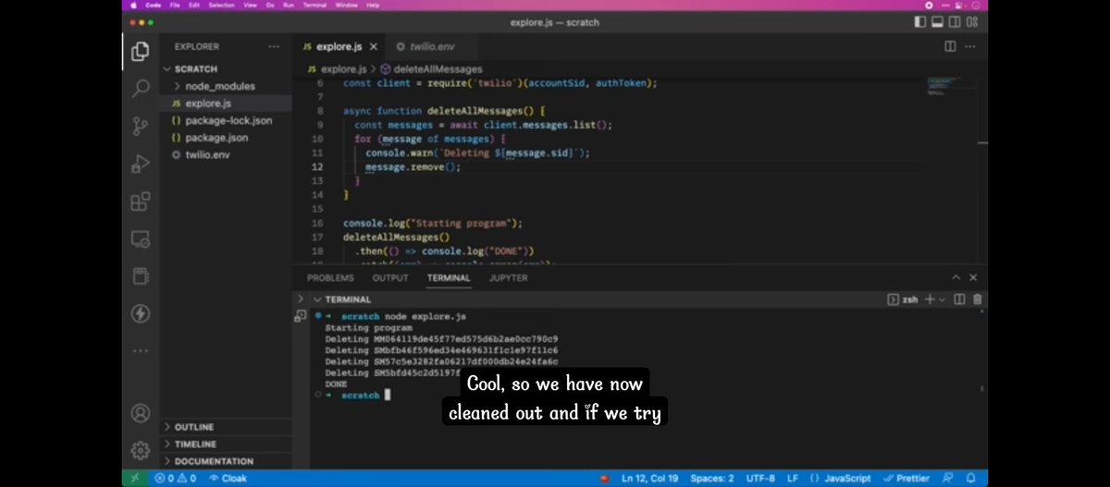
Task: Click the LF line ending setting
Action: (792, 479)
